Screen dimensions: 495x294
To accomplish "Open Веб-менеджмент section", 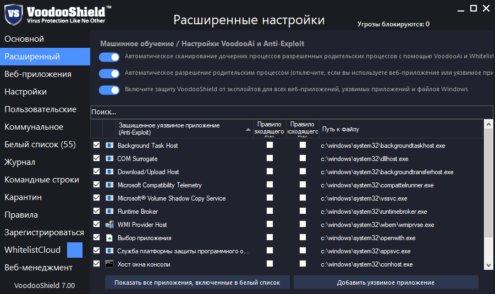I will coord(45,268).
